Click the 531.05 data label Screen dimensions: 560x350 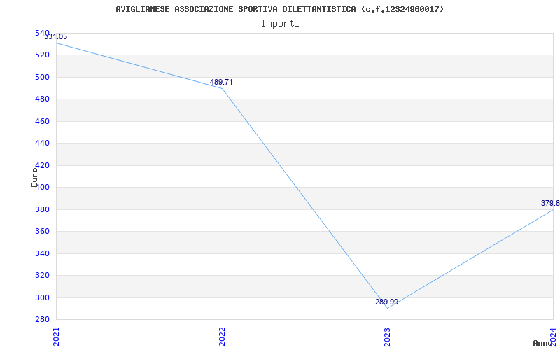click(x=56, y=37)
